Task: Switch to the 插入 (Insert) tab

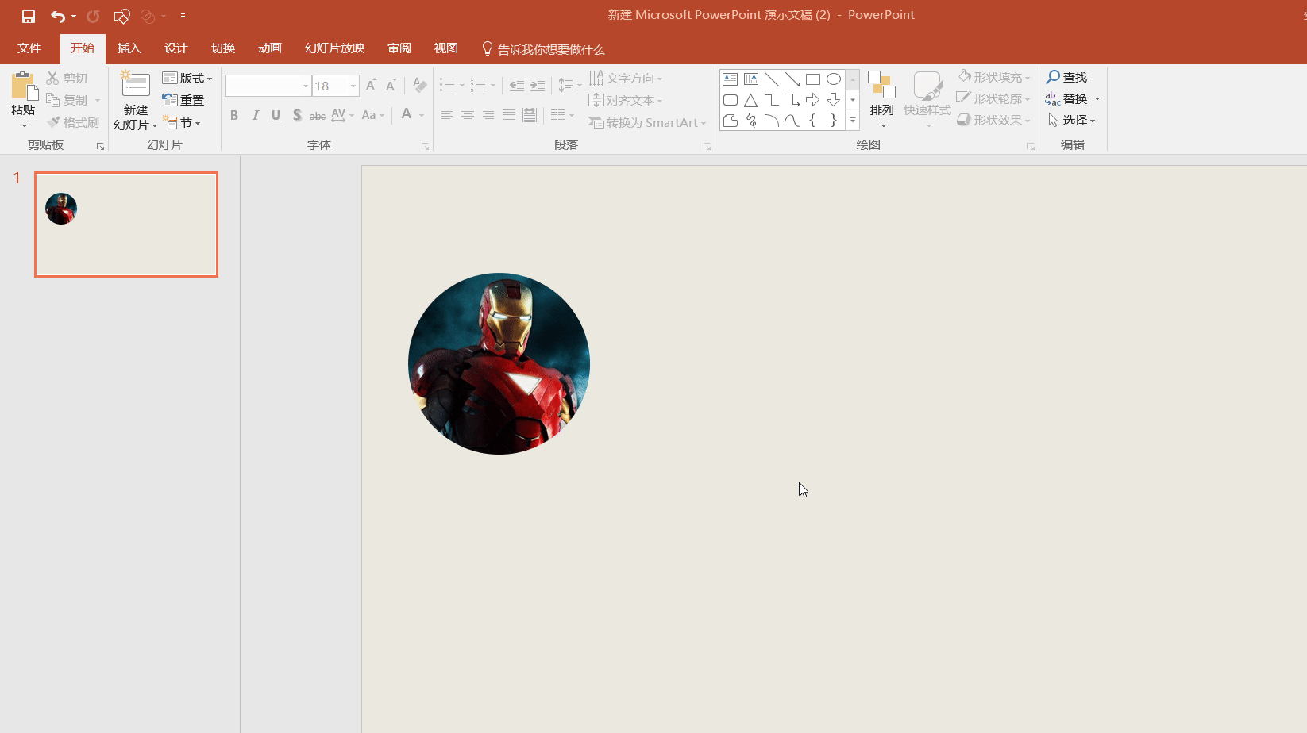Action: pos(129,48)
